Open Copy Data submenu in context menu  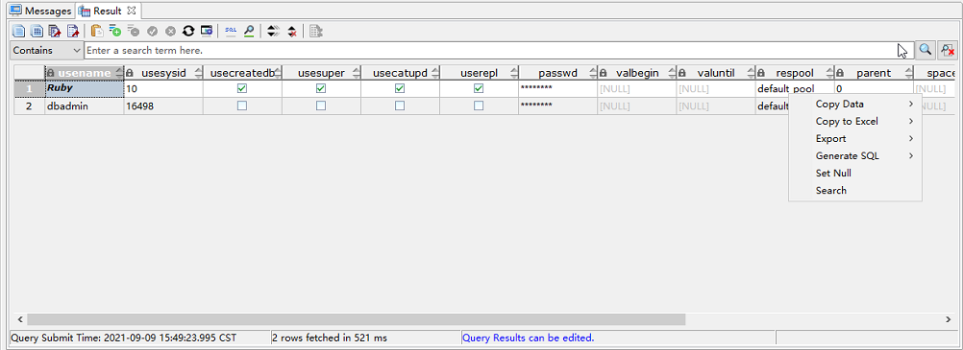pyautogui.click(x=855, y=105)
